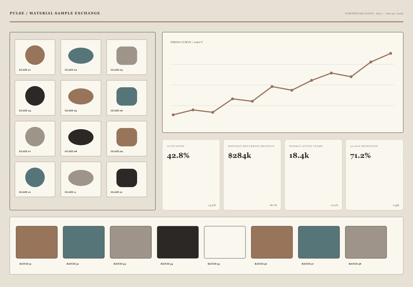Click the 42.8% Activation value
The width and height of the screenshot is (413, 287).
coord(178,156)
